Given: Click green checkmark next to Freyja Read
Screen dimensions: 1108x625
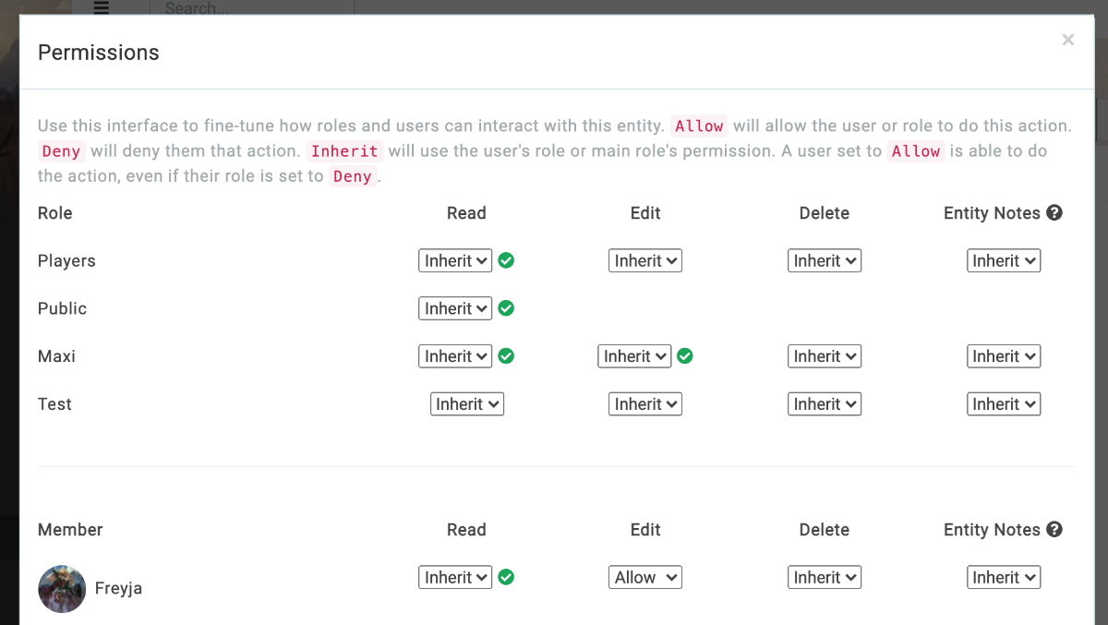Looking at the screenshot, I should (506, 577).
